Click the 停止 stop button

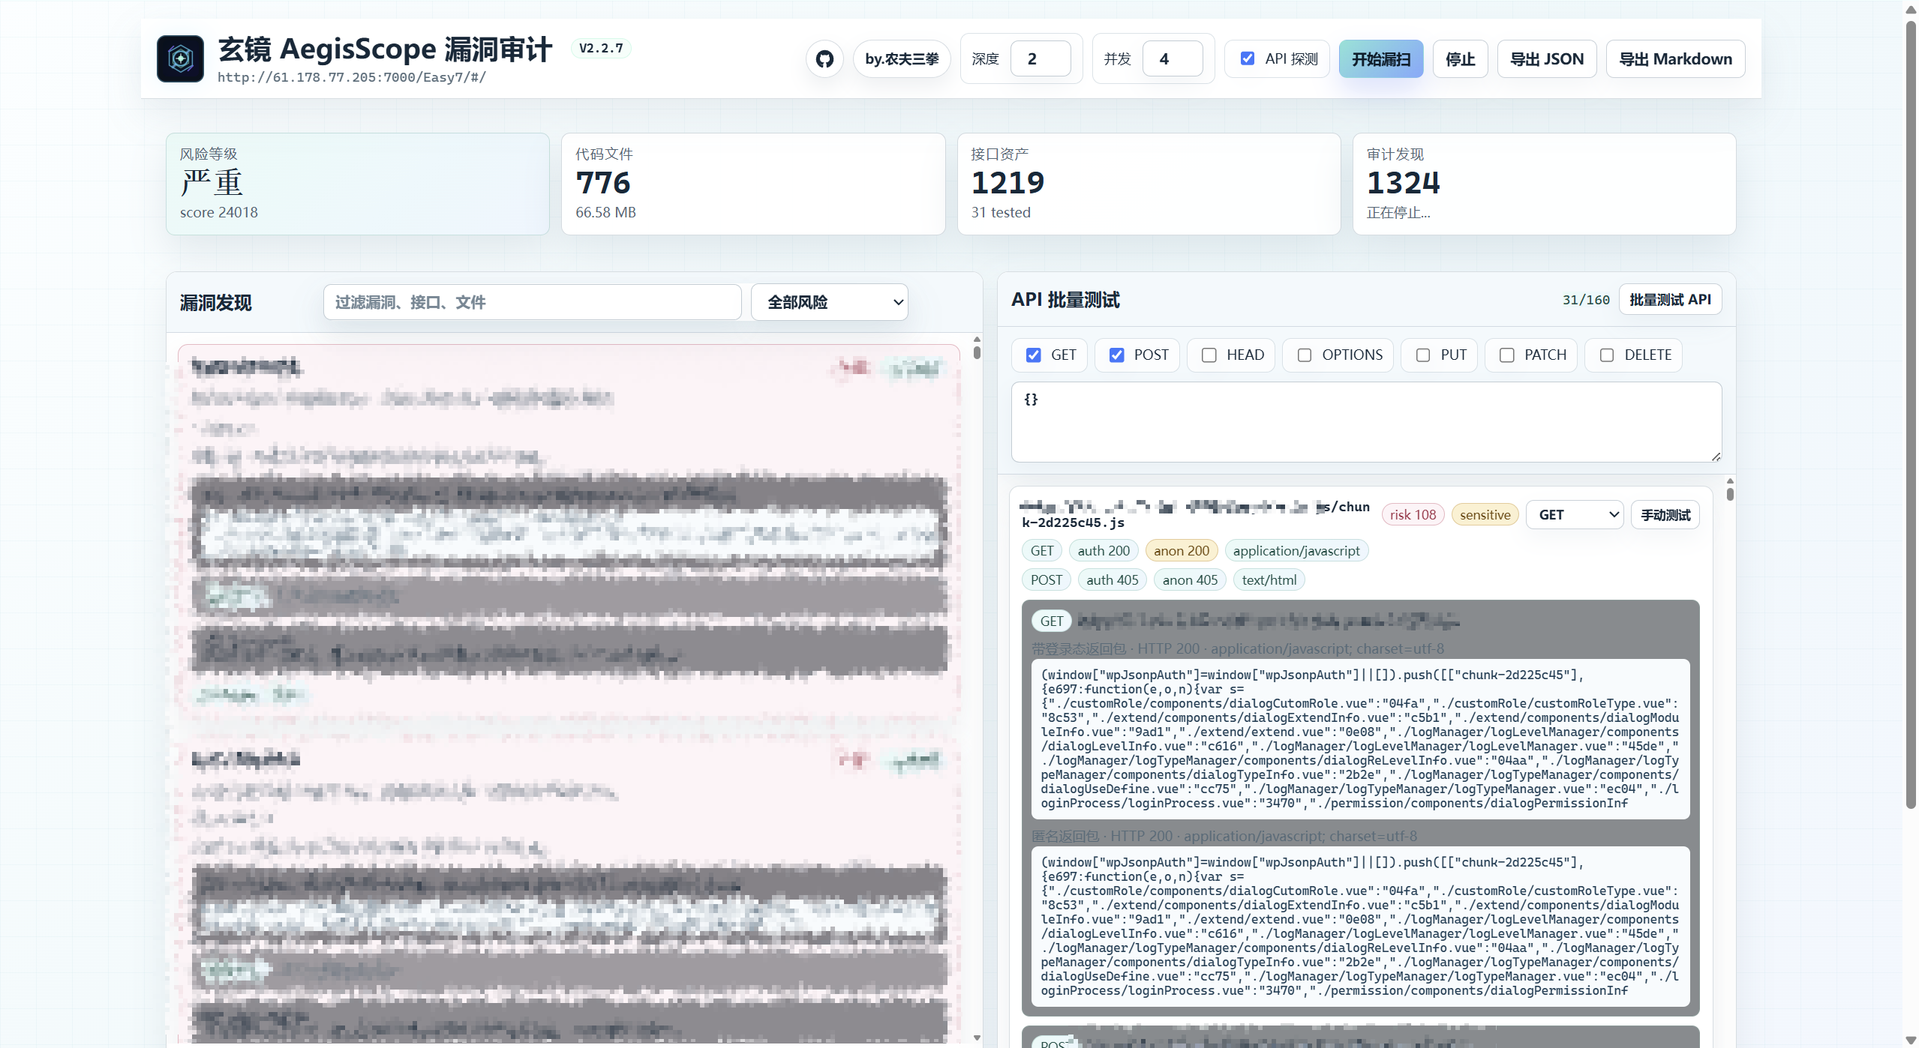1460,59
